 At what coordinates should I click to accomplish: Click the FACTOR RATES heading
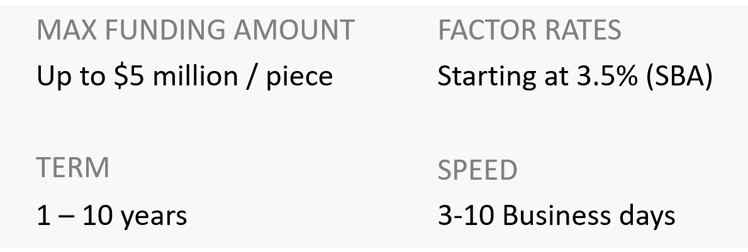529,30
